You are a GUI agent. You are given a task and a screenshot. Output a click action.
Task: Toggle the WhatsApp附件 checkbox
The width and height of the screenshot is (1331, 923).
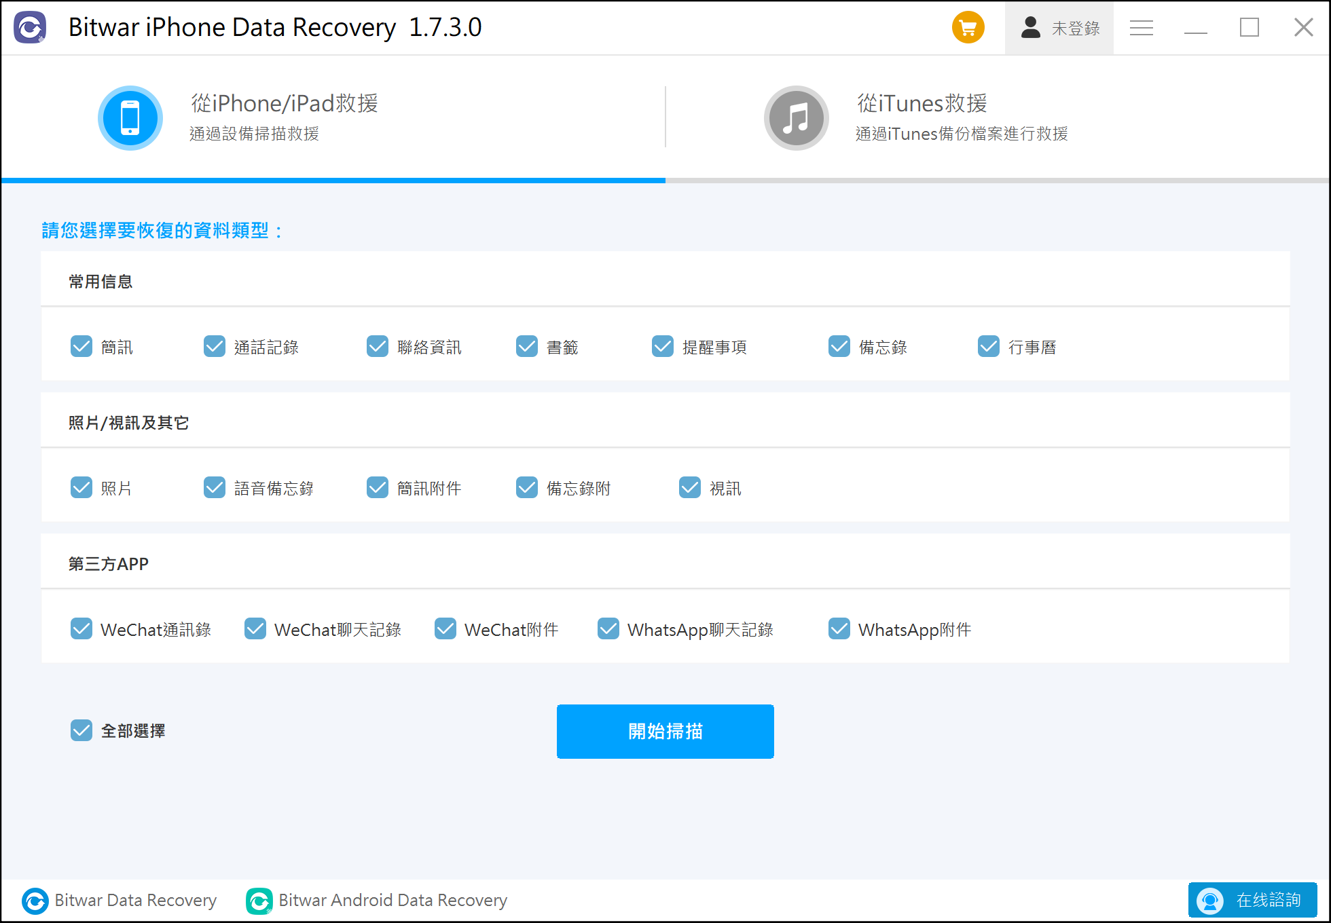pos(839,628)
